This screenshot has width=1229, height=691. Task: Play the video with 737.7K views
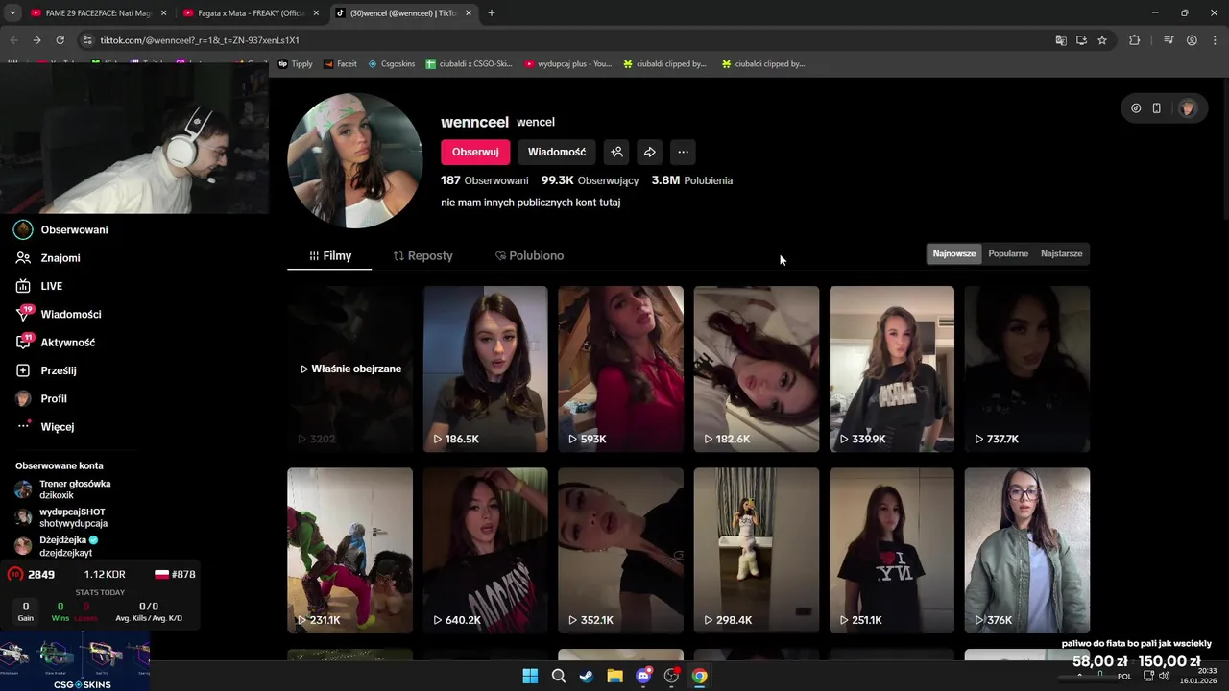tap(1027, 369)
